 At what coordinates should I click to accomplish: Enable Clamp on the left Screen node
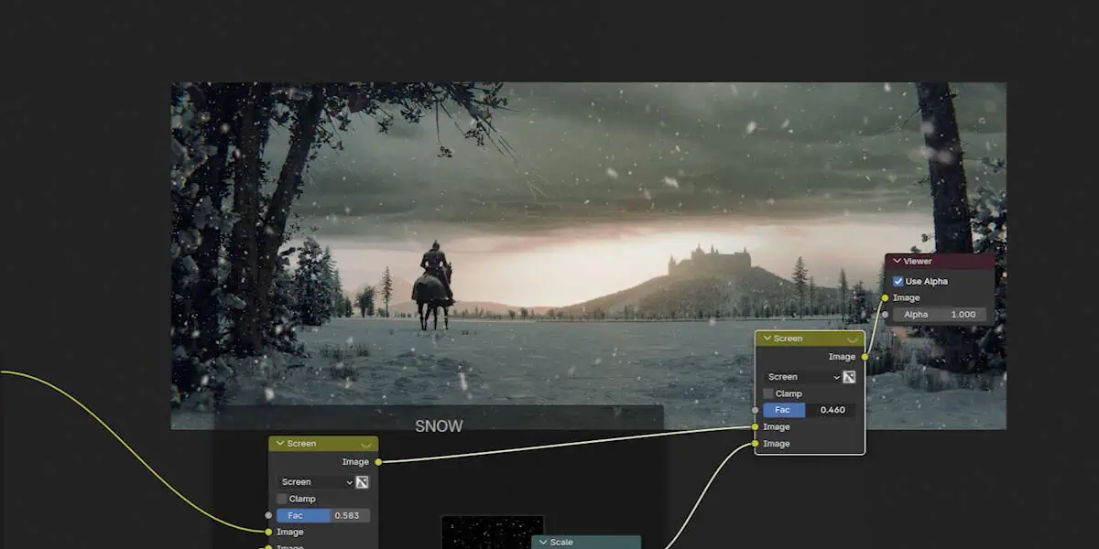click(282, 499)
